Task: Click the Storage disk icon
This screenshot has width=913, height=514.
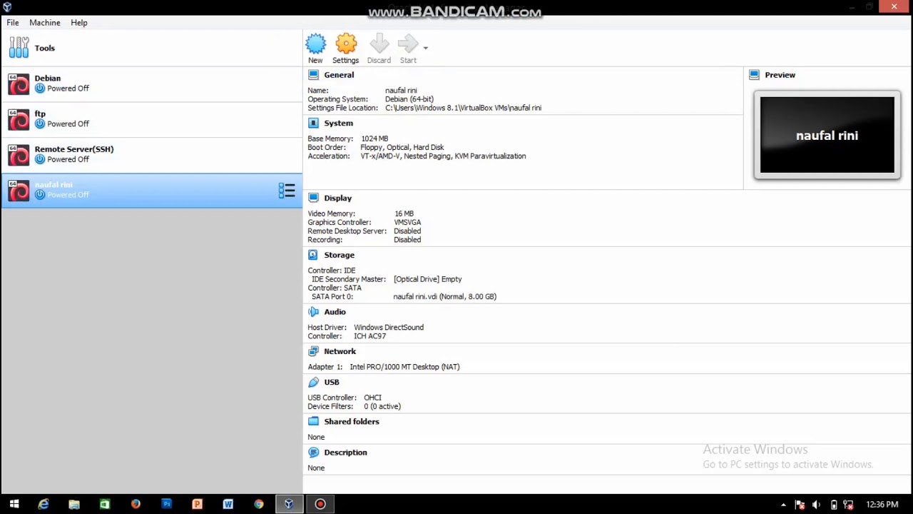Action: 313,255
